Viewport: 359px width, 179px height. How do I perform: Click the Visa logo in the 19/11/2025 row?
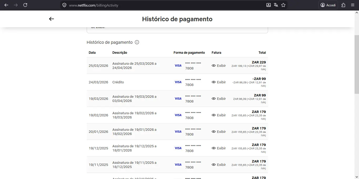[x=178, y=165]
